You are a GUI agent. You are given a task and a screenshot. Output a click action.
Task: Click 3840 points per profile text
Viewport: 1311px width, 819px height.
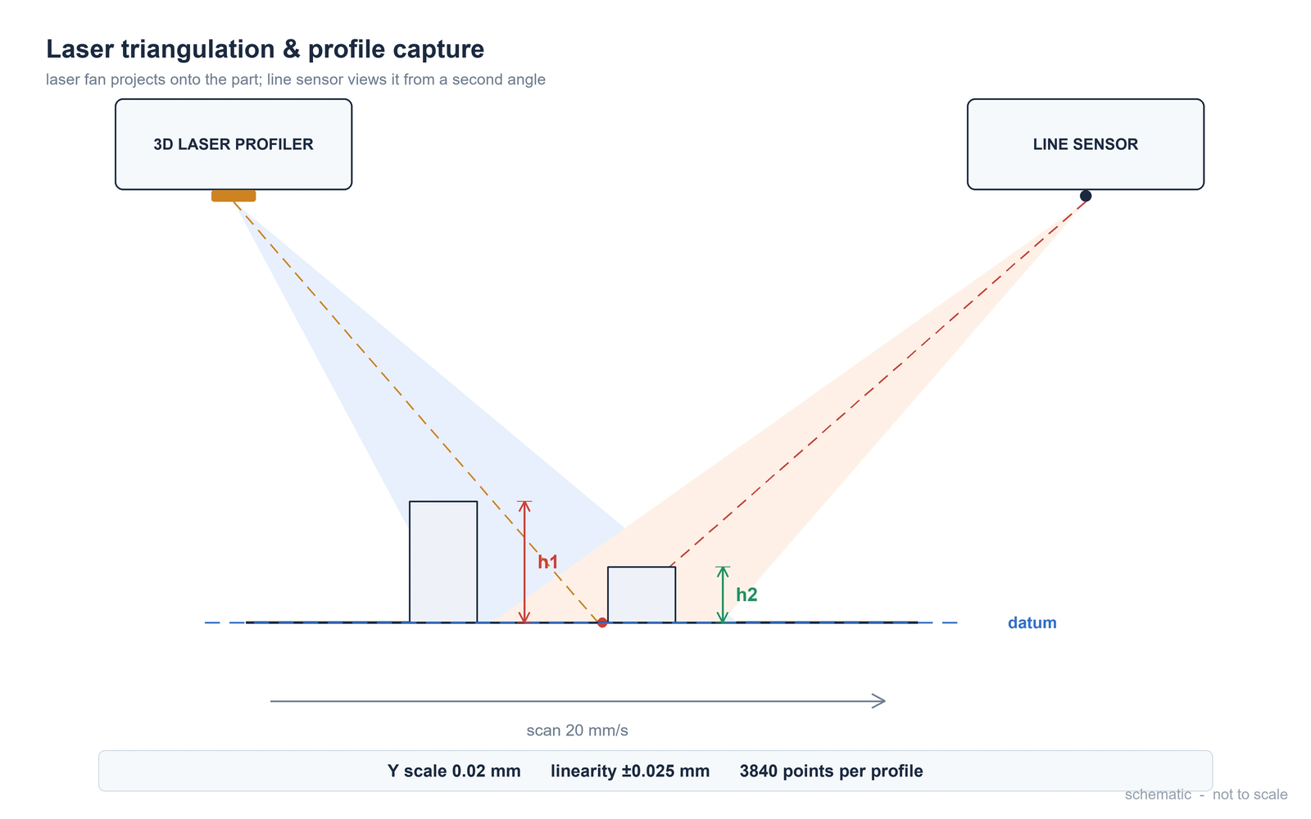832,771
